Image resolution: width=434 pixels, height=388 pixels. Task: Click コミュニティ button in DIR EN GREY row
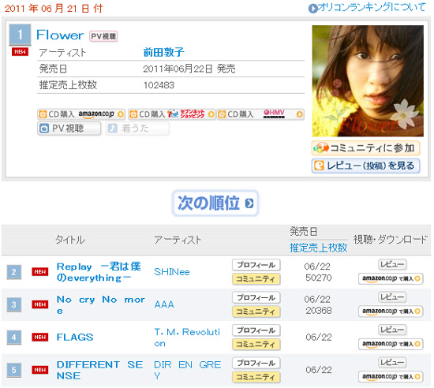coord(256,377)
